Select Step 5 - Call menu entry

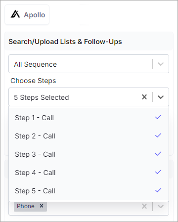pyautogui.click(x=89, y=191)
